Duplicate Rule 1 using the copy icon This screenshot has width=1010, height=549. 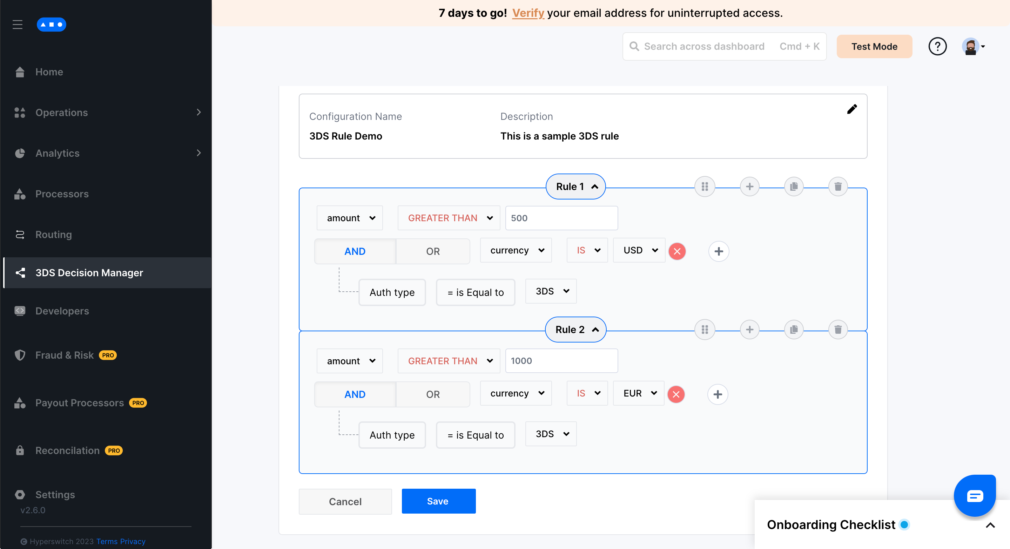click(x=794, y=187)
